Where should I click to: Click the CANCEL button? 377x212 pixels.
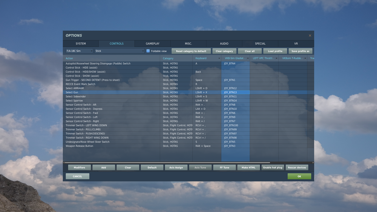(77, 177)
